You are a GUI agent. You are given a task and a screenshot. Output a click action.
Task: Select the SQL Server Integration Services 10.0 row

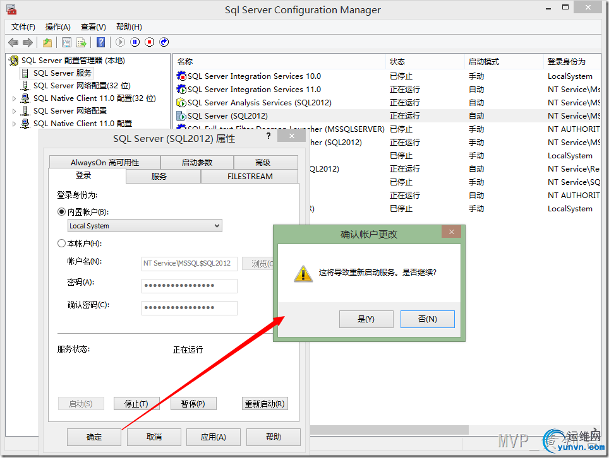coord(387,76)
